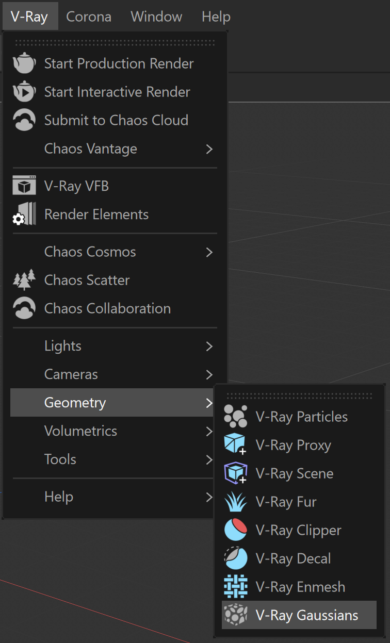390x643 pixels.
Task: Click the V-Ray Enmesh weave icon
Action: 236,587
